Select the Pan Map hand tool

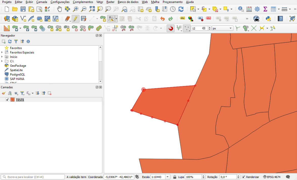59,9
